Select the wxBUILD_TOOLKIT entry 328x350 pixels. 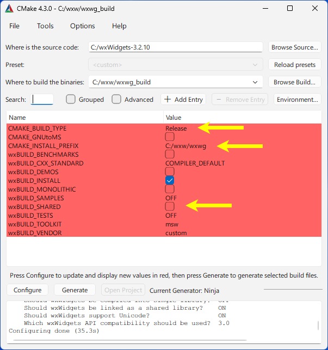35,224
